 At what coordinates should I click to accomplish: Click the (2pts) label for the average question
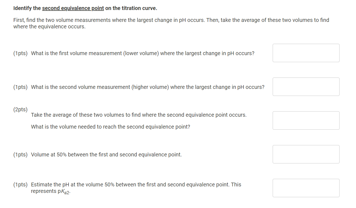[20, 109]
